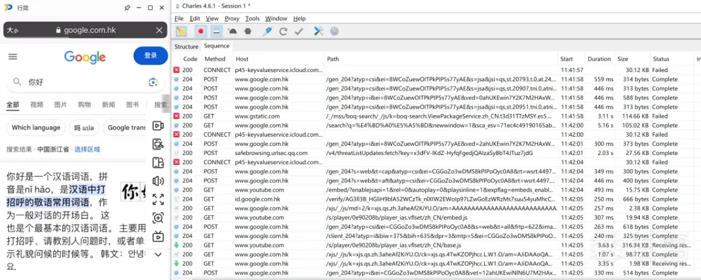
Task: Click the Clear Session broom icon in Charles
Action: pyautogui.click(x=181, y=31)
